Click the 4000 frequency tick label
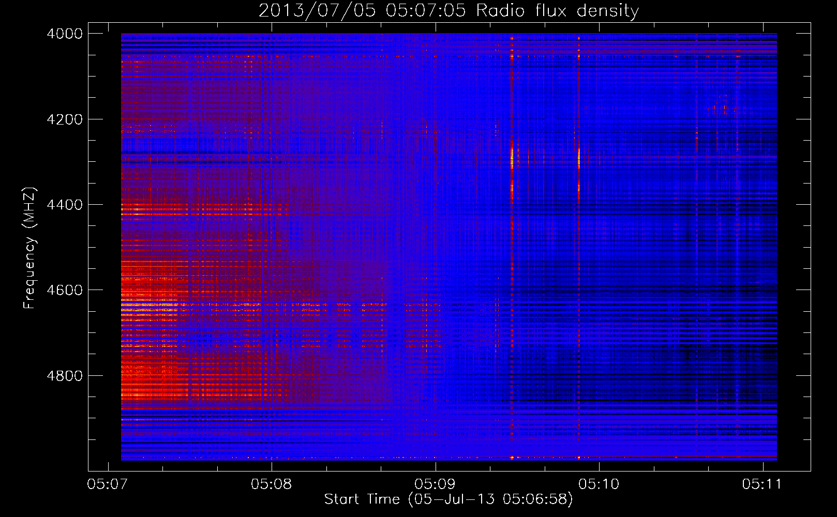The width and height of the screenshot is (837, 517). tap(65, 34)
